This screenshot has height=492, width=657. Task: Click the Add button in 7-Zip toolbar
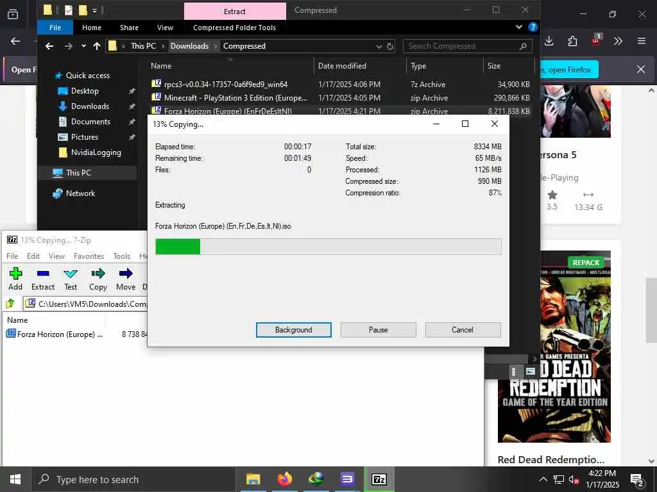pos(15,279)
